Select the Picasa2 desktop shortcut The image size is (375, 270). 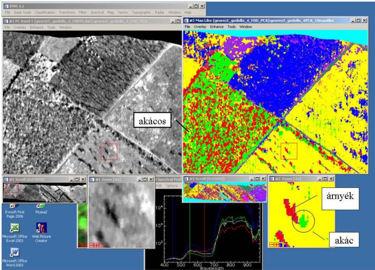(x=41, y=209)
